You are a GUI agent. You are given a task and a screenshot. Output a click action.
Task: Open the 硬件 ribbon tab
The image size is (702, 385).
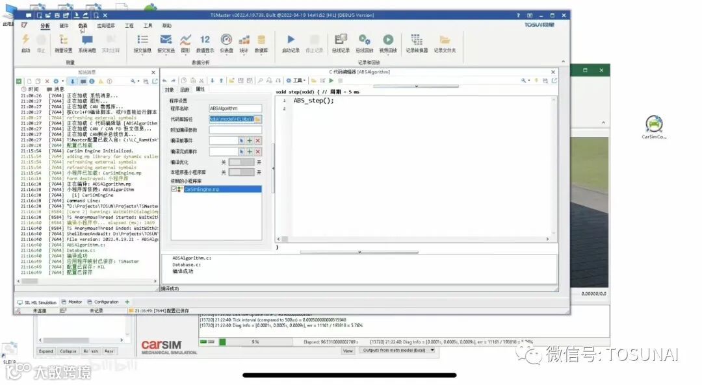click(64, 26)
